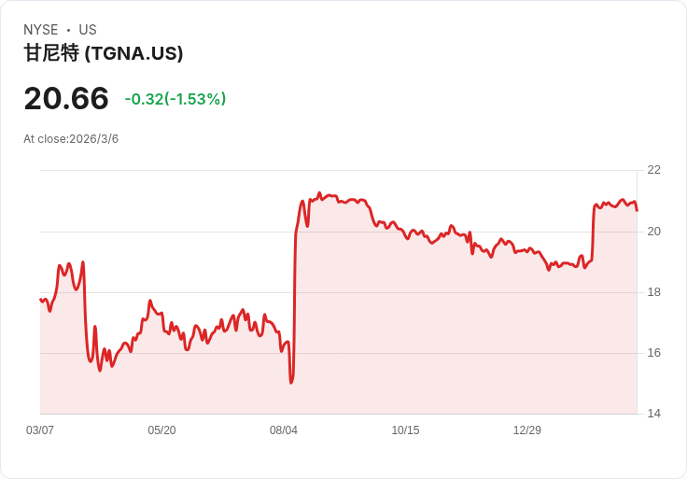Select the 10/15 date on x-axis
Viewport: 687px width, 479px height.
pos(405,430)
